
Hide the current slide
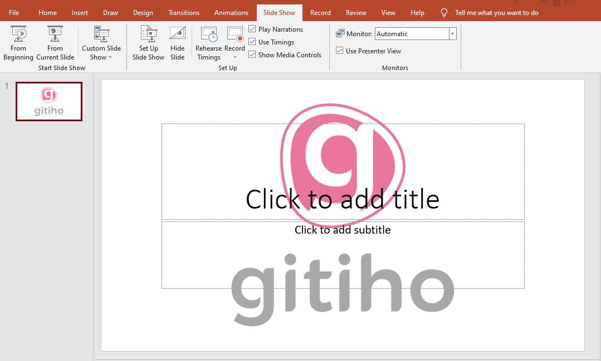coord(177,42)
